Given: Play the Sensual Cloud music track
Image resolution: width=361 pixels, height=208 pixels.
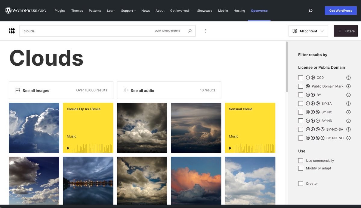Looking at the screenshot, I should tap(230, 147).
